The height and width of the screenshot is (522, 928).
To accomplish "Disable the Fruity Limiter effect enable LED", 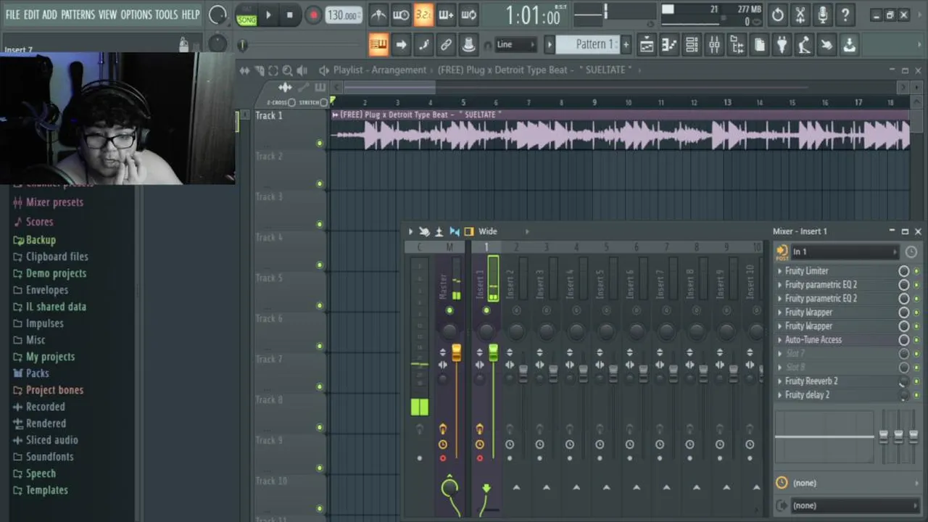I will click(916, 271).
